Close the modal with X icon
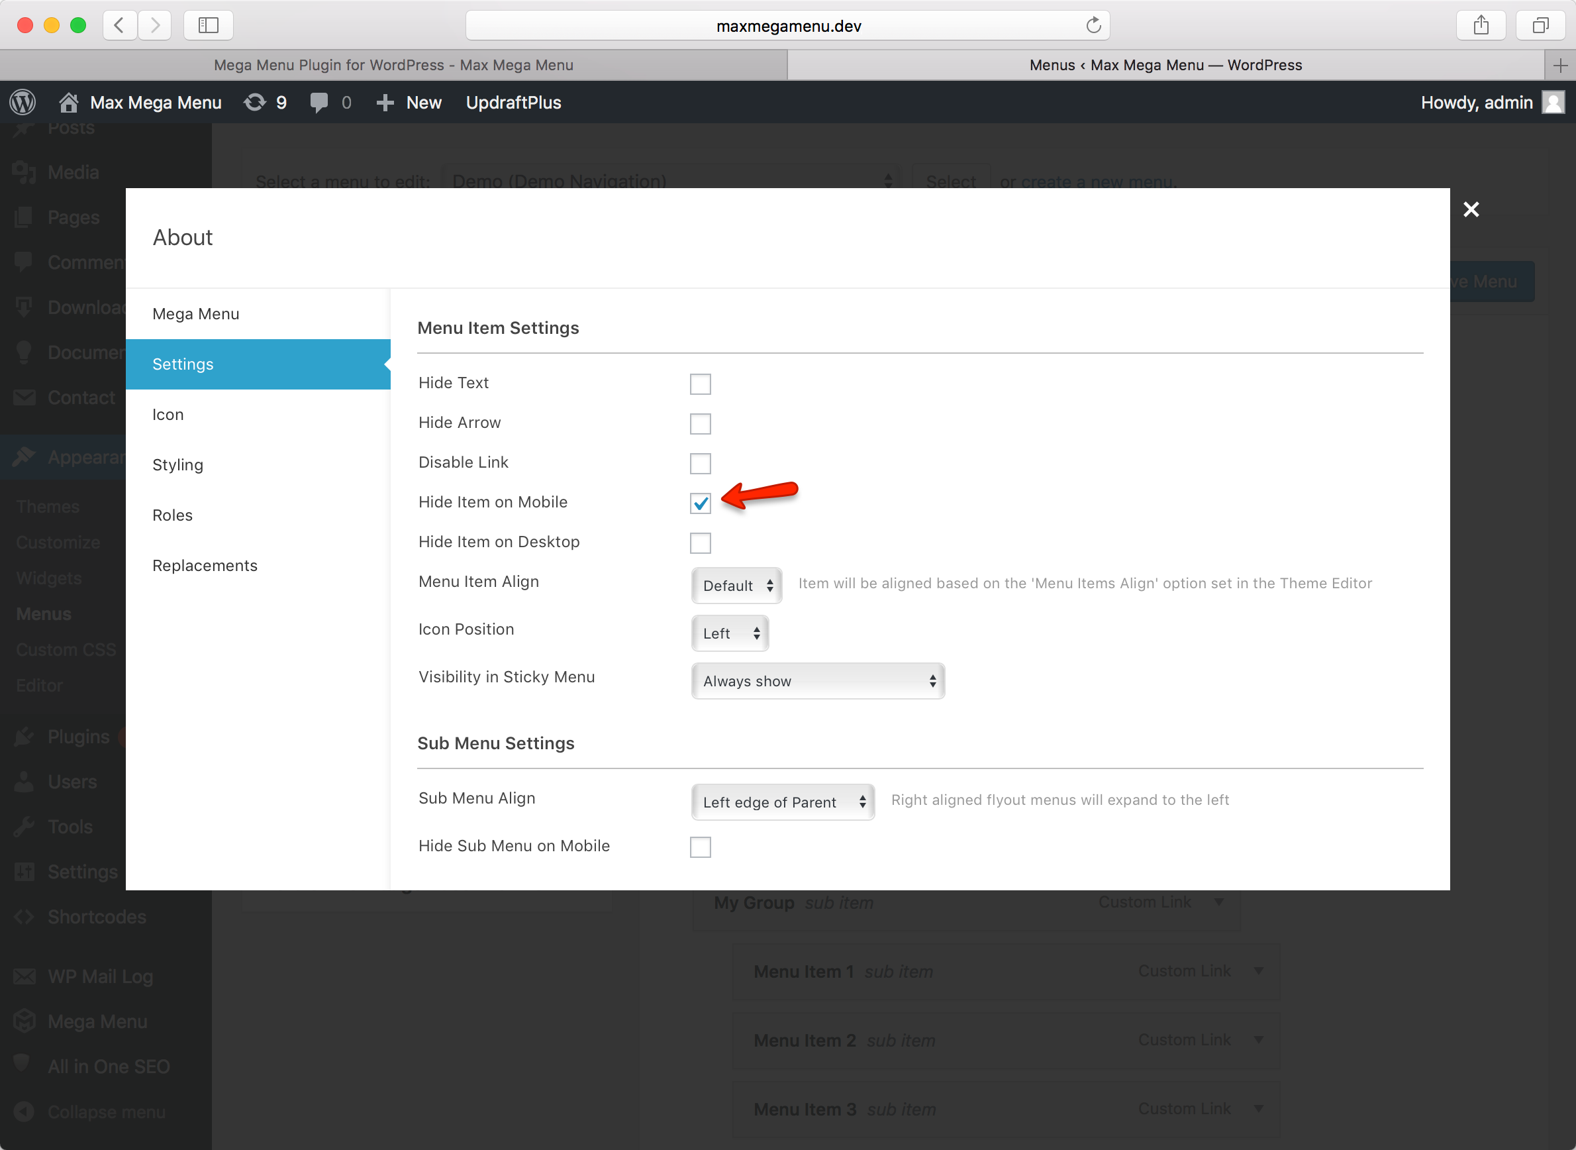Image resolution: width=1576 pixels, height=1150 pixels. coord(1471,209)
